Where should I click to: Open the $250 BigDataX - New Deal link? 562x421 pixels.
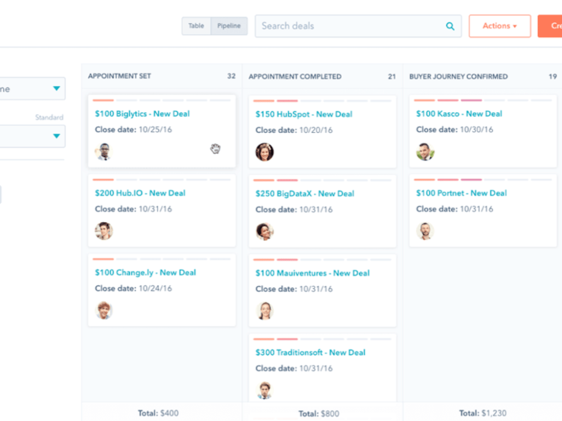point(305,194)
